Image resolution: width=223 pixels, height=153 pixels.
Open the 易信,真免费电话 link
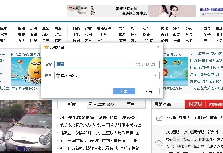204,75
